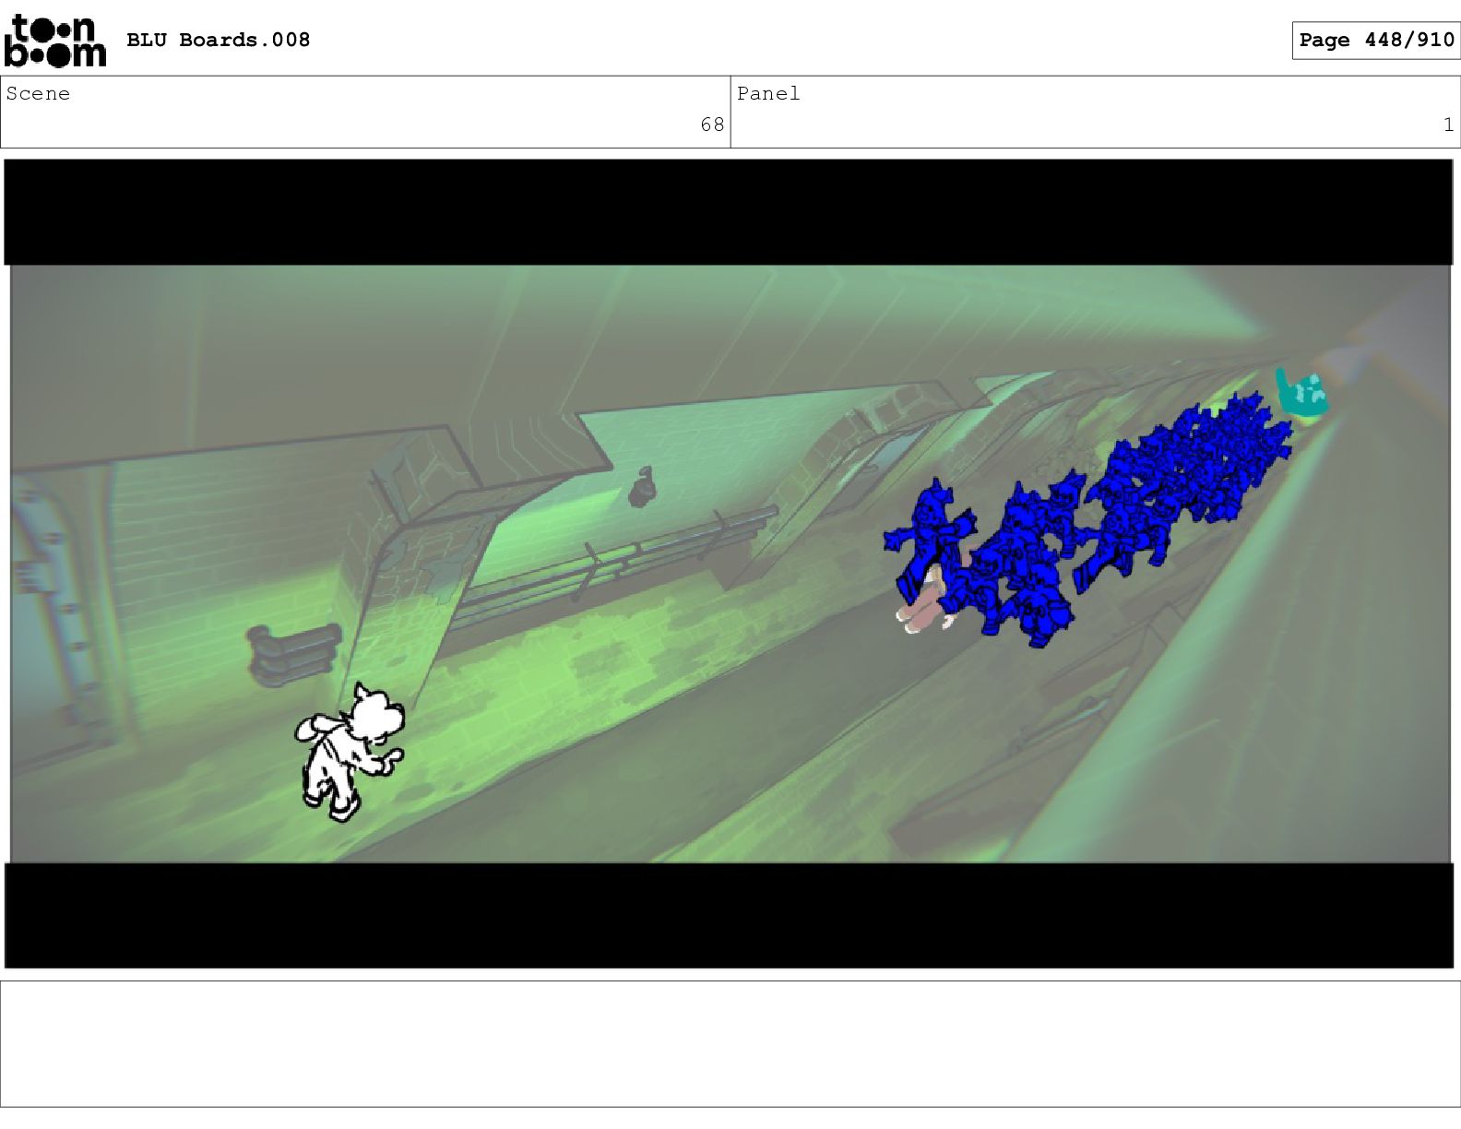The width and height of the screenshot is (1461, 1129).
Task: Select the panel number 1
Action: pos(1448,125)
